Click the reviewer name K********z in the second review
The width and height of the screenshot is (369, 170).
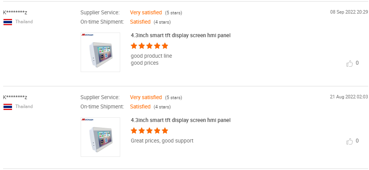pyautogui.click(x=15, y=97)
